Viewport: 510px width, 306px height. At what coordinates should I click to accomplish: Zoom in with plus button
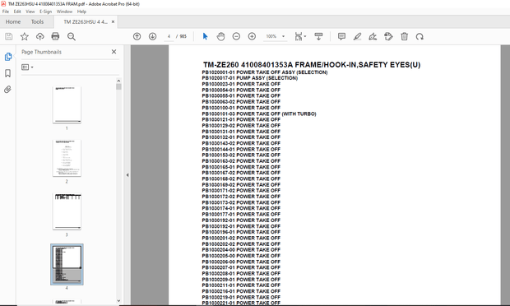coord(252,36)
